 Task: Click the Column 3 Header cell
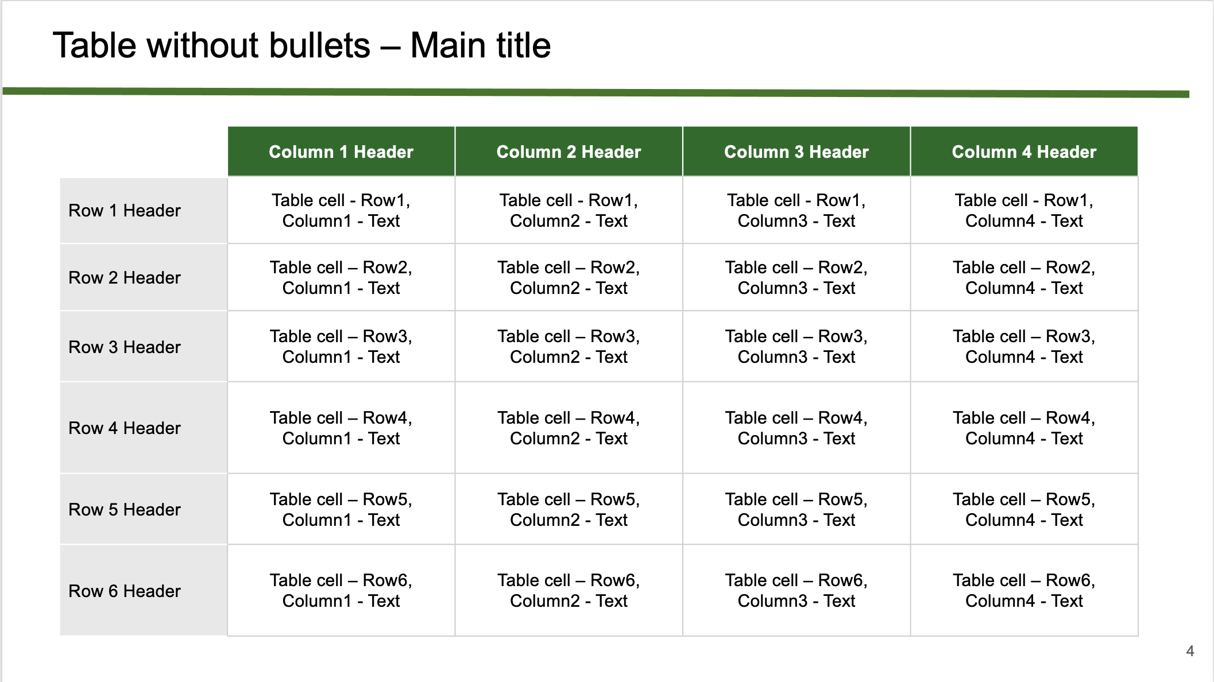(796, 152)
